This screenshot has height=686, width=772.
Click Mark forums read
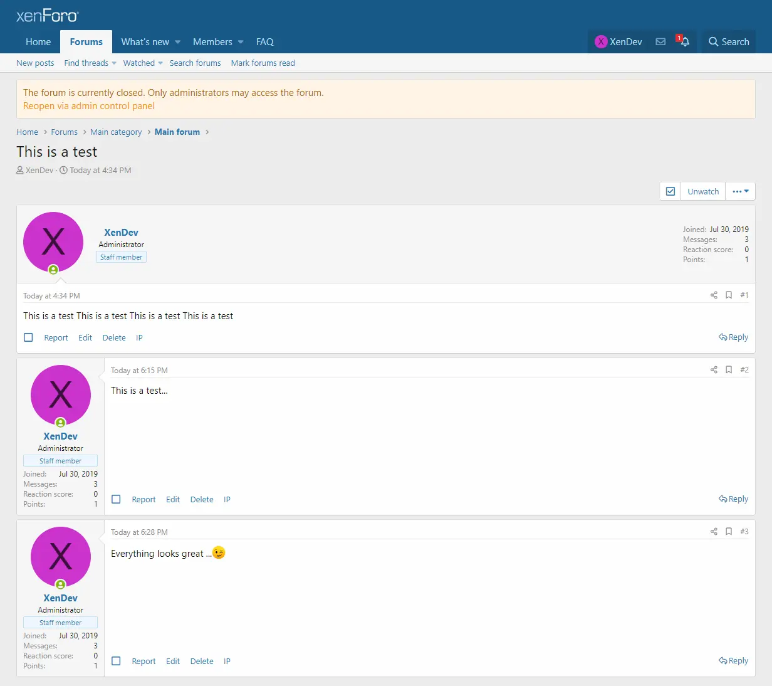click(x=263, y=63)
